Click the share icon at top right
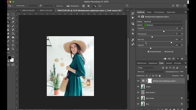 point(185,5)
